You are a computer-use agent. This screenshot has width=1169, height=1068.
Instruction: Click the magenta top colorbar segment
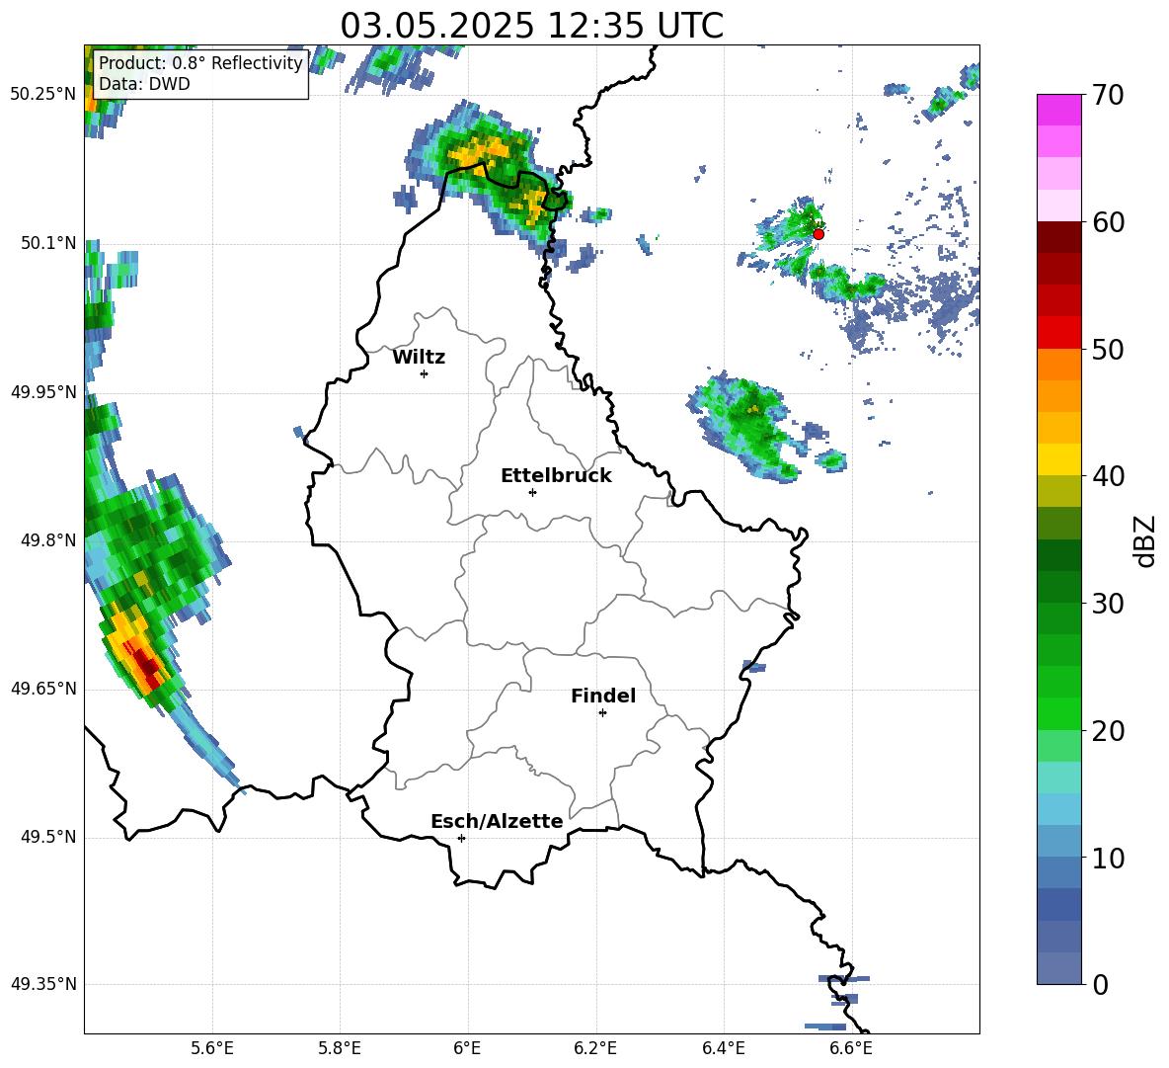pyautogui.click(x=1058, y=111)
